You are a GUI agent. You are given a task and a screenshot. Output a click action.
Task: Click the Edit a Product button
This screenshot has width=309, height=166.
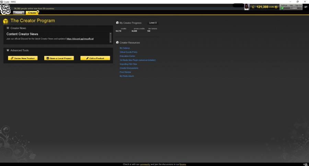pos(95,58)
